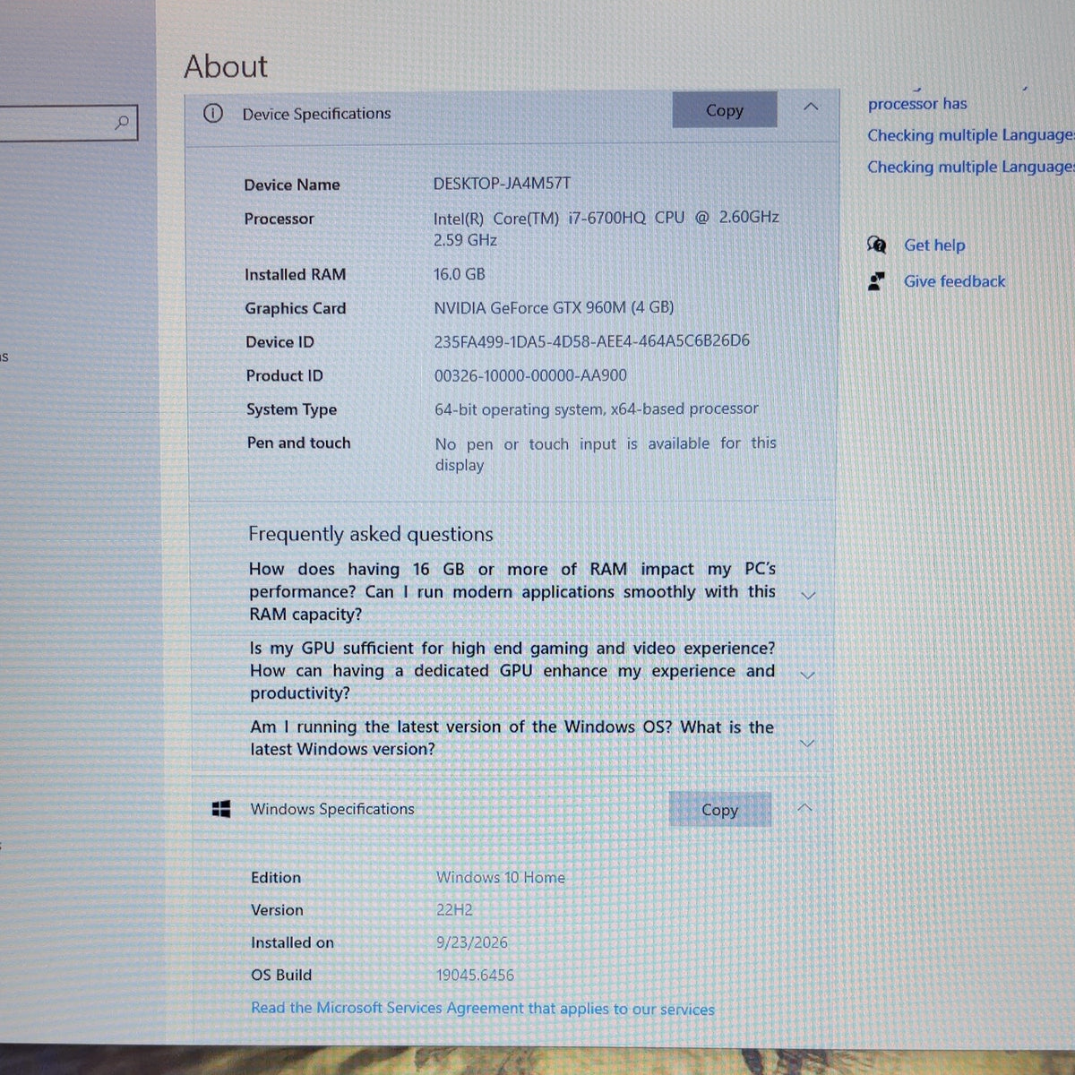Click the Get help icon
1075x1075 pixels.
coord(876,245)
